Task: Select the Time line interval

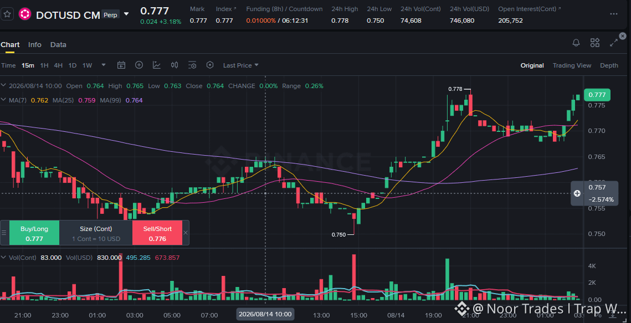Action: pos(8,65)
